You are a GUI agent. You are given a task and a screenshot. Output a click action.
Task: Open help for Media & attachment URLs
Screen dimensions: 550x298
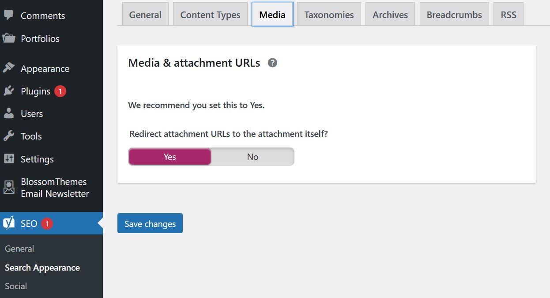point(273,63)
